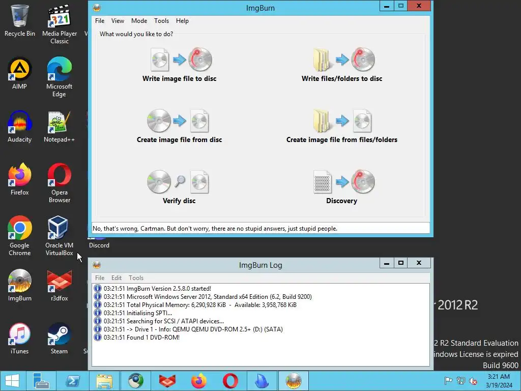The height and width of the screenshot is (391, 521).
Task: Open Edit menu in ImgBurn Log window
Action: (x=117, y=277)
